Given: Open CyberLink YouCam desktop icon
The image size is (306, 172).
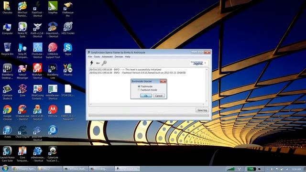Looking at the screenshot, I should click(x=53, y=154).
